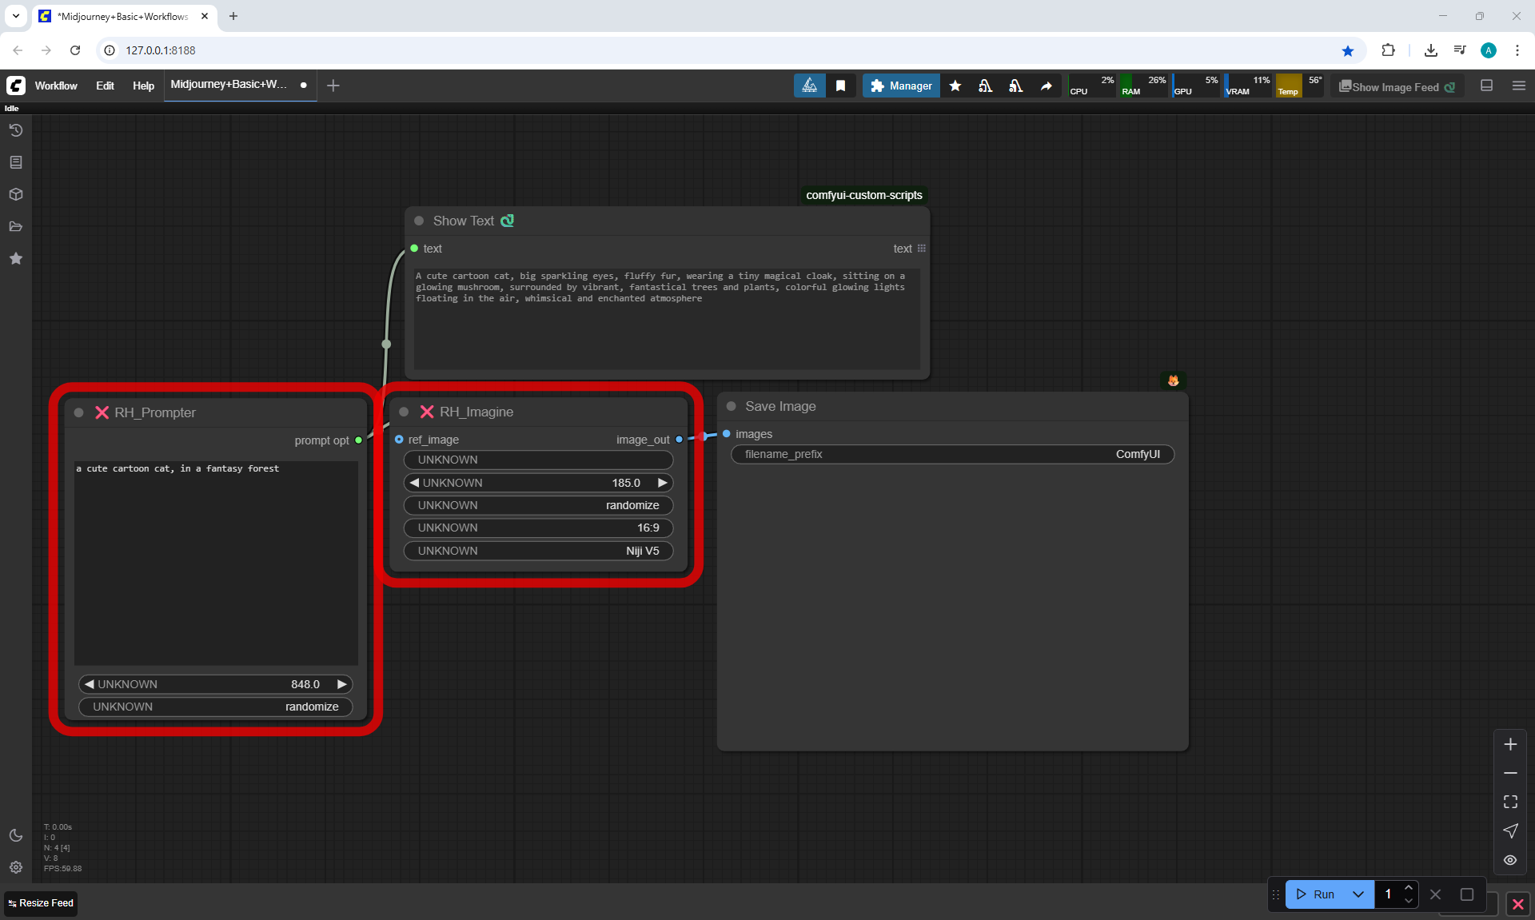
Task: Increase the 185.0 value with right arrow
Action: point(662,483)
